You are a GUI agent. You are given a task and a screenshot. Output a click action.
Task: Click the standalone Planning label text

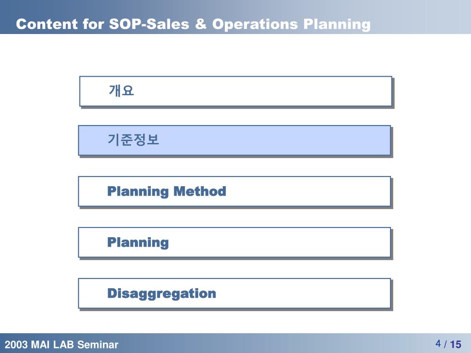coord(138,243)
